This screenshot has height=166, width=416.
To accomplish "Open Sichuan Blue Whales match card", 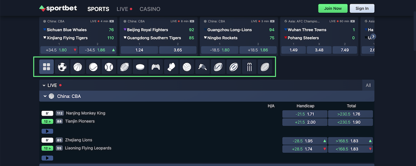I will click(x=67, y=30).
